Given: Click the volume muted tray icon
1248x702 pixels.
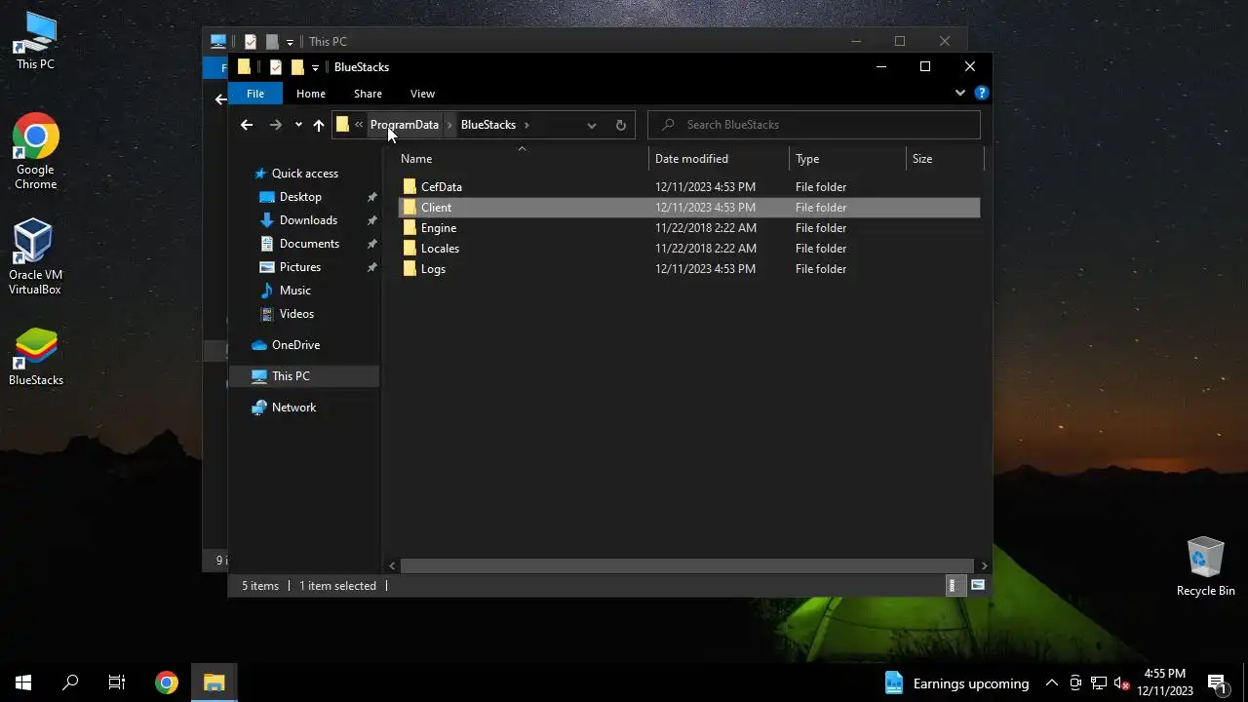Looking at the screenshot, I should (1122, 682).
